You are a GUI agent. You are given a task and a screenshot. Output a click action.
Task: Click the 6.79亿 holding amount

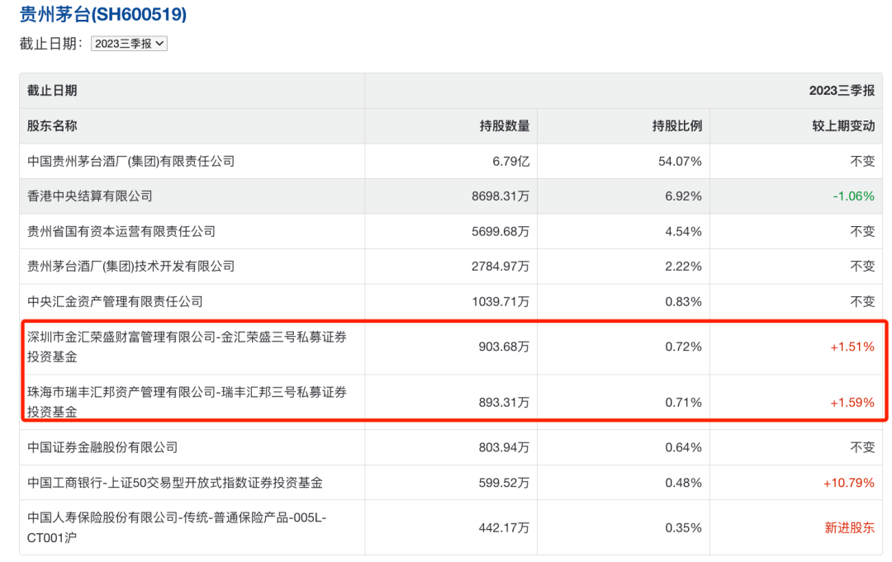point(511,162)
